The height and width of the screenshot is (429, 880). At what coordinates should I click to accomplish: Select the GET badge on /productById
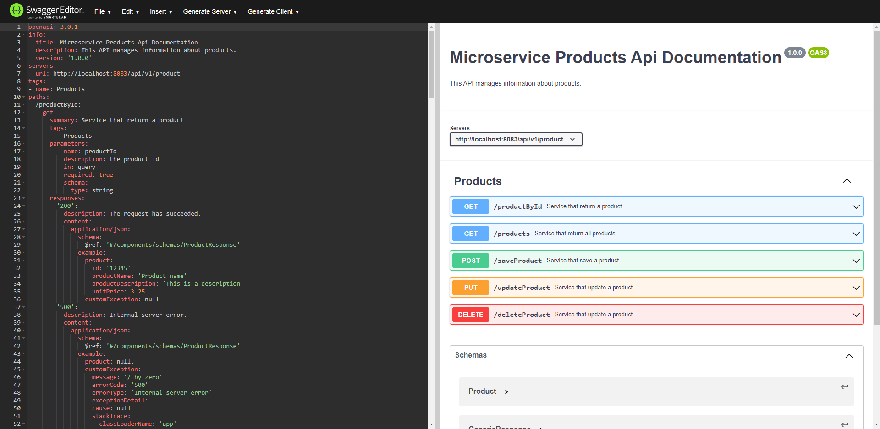[470, 206]
